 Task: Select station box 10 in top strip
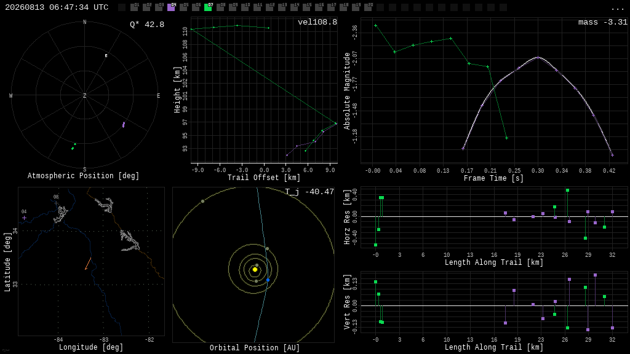pos(245,7)
